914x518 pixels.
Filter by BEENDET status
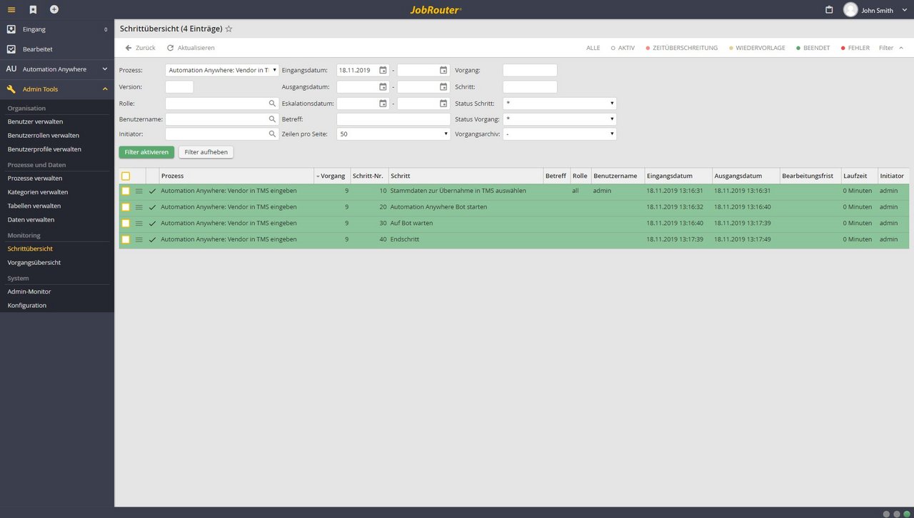tap(813, 48)
